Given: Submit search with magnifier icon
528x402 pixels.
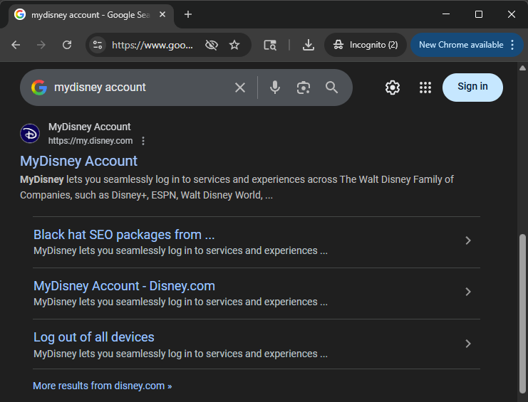Looking at the screenshot, I should (331, 88).
